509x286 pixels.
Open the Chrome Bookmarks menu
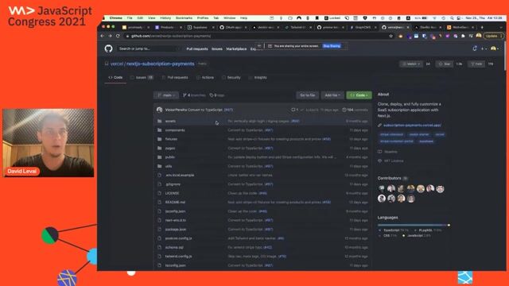pyautogui.click(x=184, y=18)
